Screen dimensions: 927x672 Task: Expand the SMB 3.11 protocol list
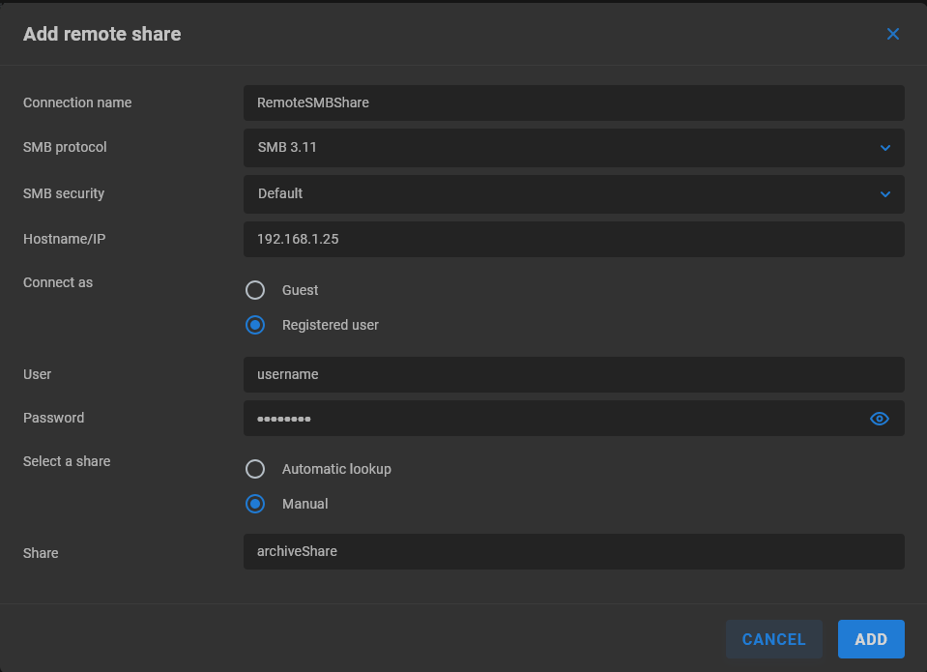[573, 148]
